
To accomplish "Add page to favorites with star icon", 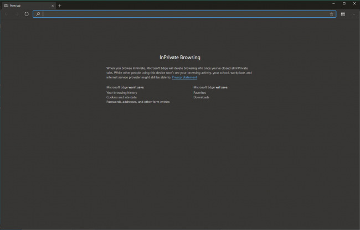I will click(331, 14).
